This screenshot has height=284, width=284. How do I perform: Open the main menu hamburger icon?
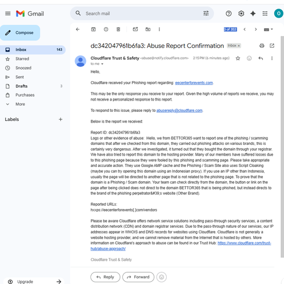point(8,14)
